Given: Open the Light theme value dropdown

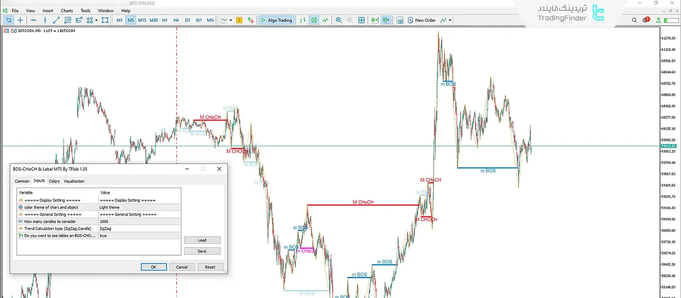Looking at the screenshot, I should (140, 207).
